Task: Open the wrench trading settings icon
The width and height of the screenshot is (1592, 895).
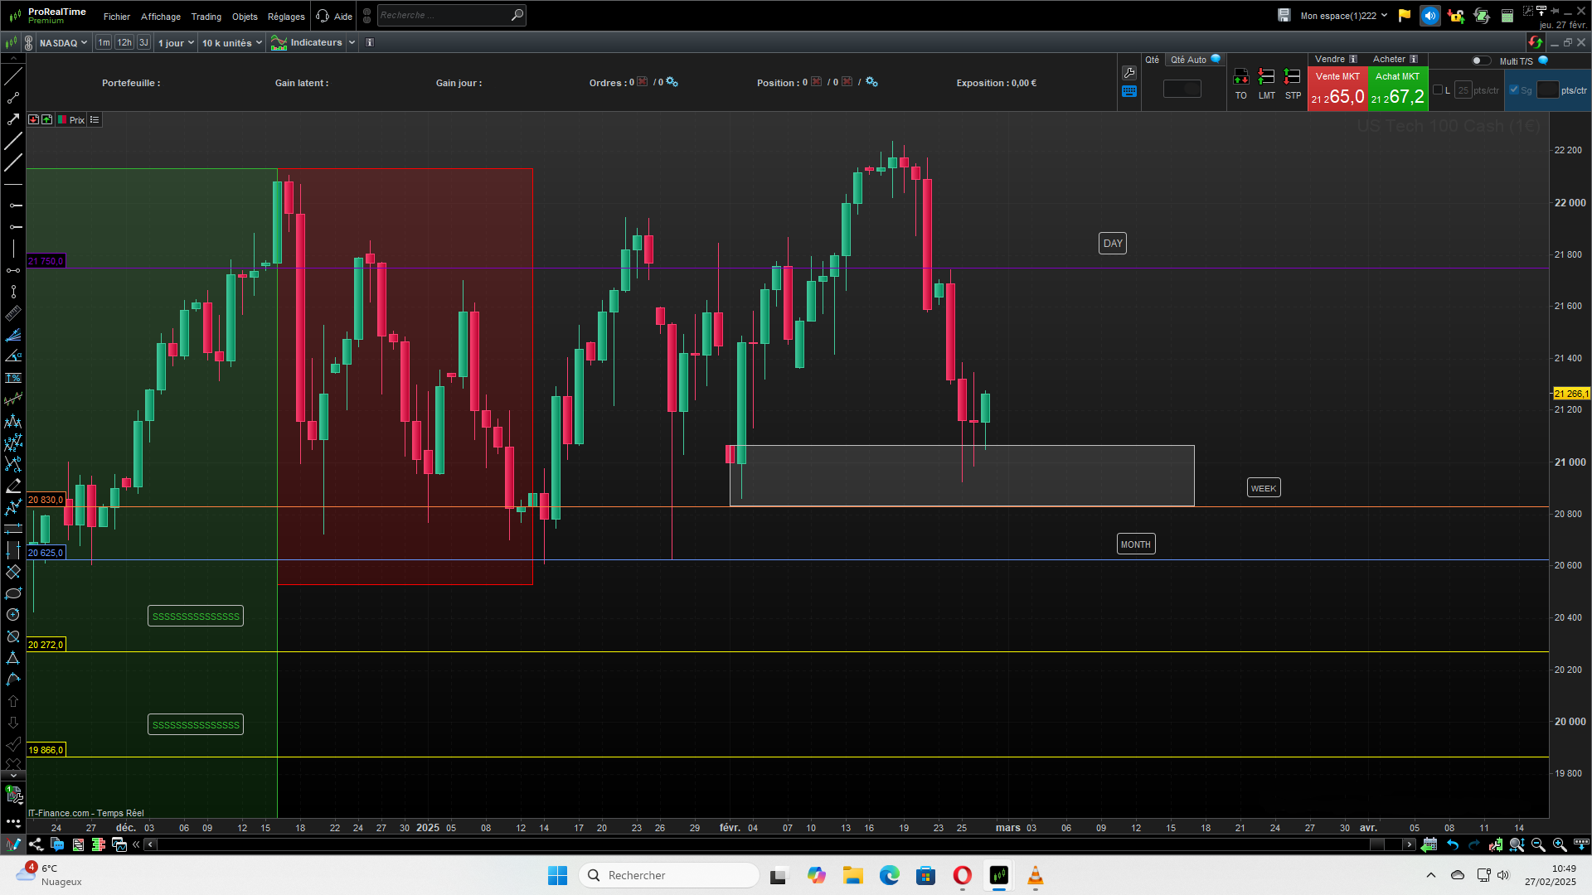Action: pos(1128,73)
